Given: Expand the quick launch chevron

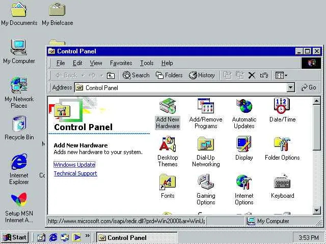Looking at the screenshot, I should coord(87,235).
